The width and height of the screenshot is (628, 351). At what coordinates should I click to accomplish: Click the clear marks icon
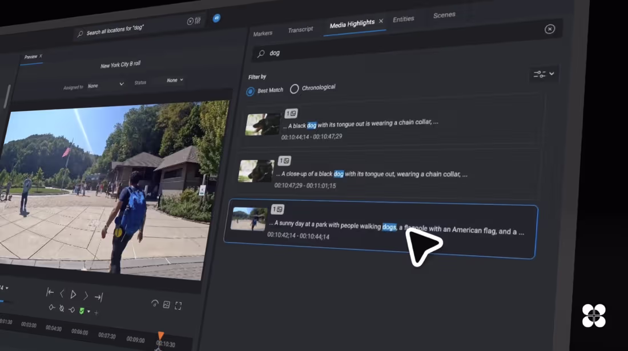tap(62, 309)
